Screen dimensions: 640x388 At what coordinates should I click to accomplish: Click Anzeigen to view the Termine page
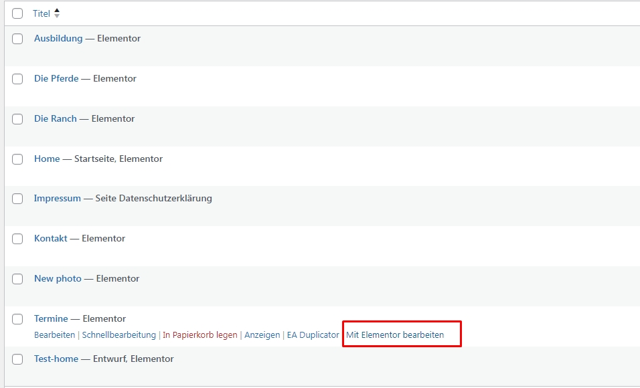(x=262, y=335)
